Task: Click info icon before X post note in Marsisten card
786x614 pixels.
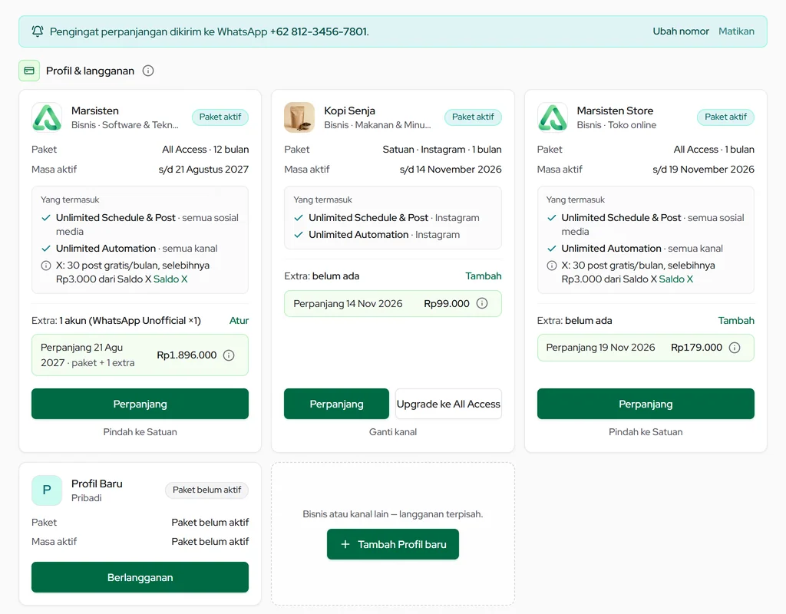Action: click(45, 266)
